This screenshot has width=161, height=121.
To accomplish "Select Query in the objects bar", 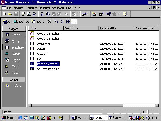I will (14, 41).
